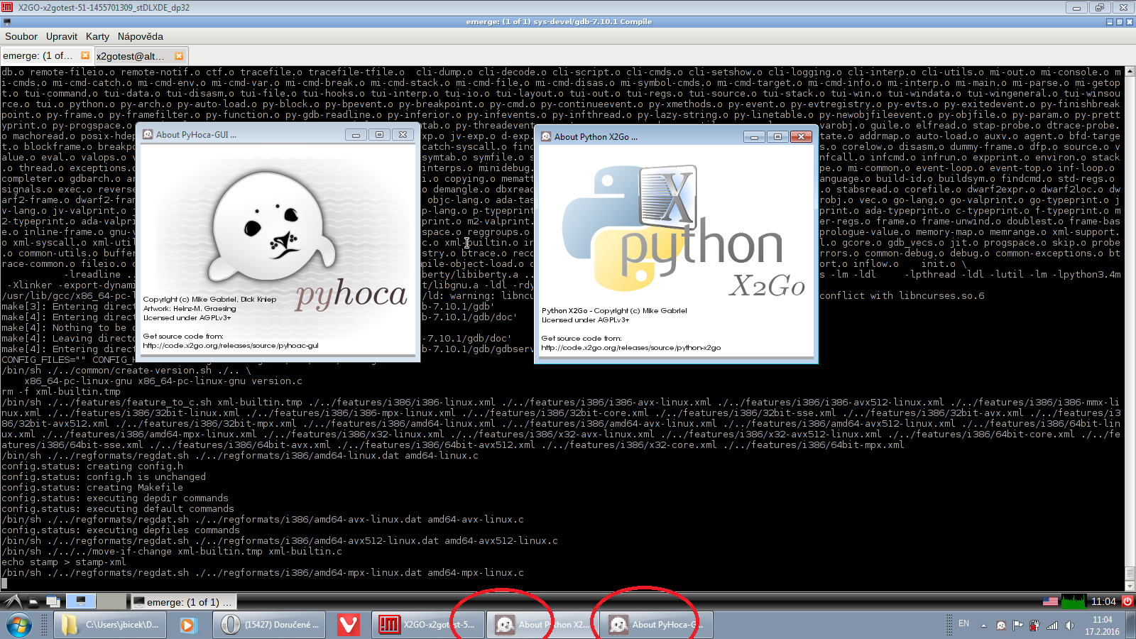1136x639 pixels.
Task: Open the Windows Start menu
Action: pos(19,625)
